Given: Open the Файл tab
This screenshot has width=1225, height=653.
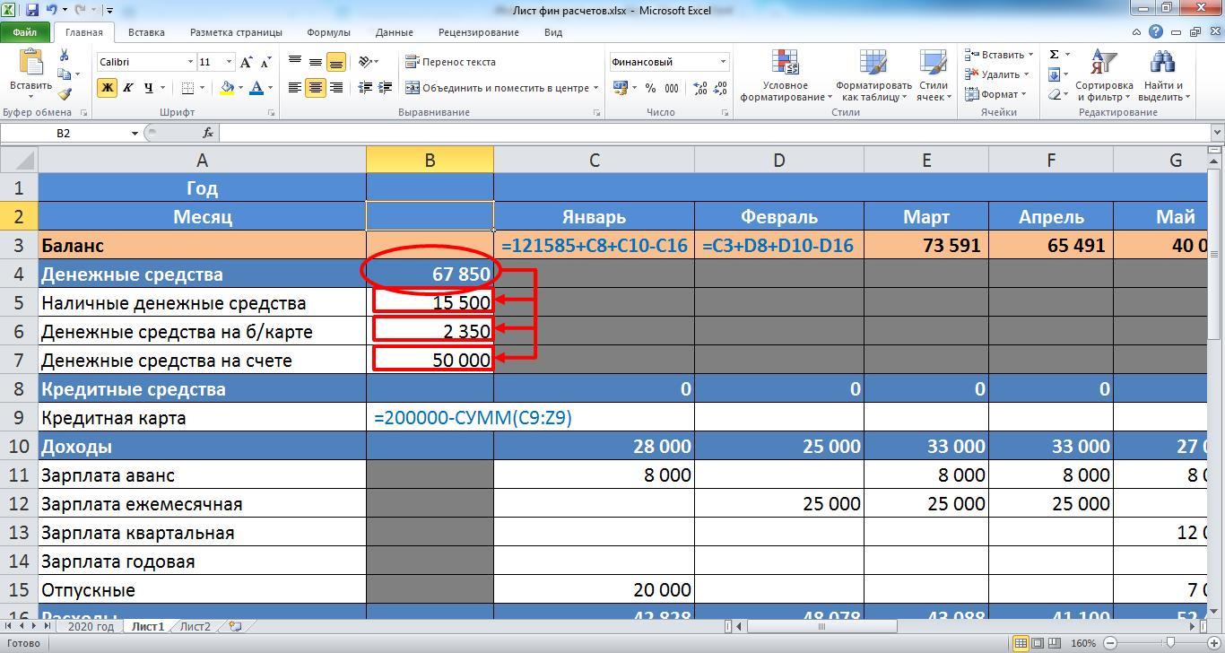Looking at the screenshot, I should [25, 32].
